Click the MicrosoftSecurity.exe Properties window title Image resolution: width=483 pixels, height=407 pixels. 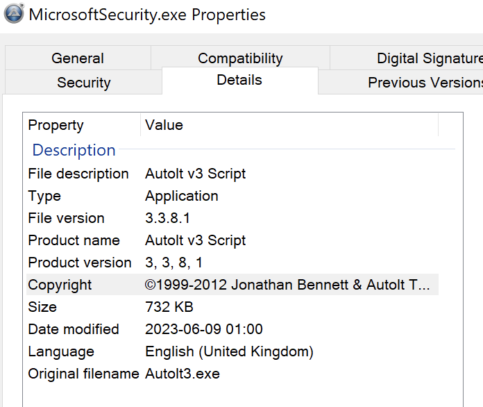[147, 15]
